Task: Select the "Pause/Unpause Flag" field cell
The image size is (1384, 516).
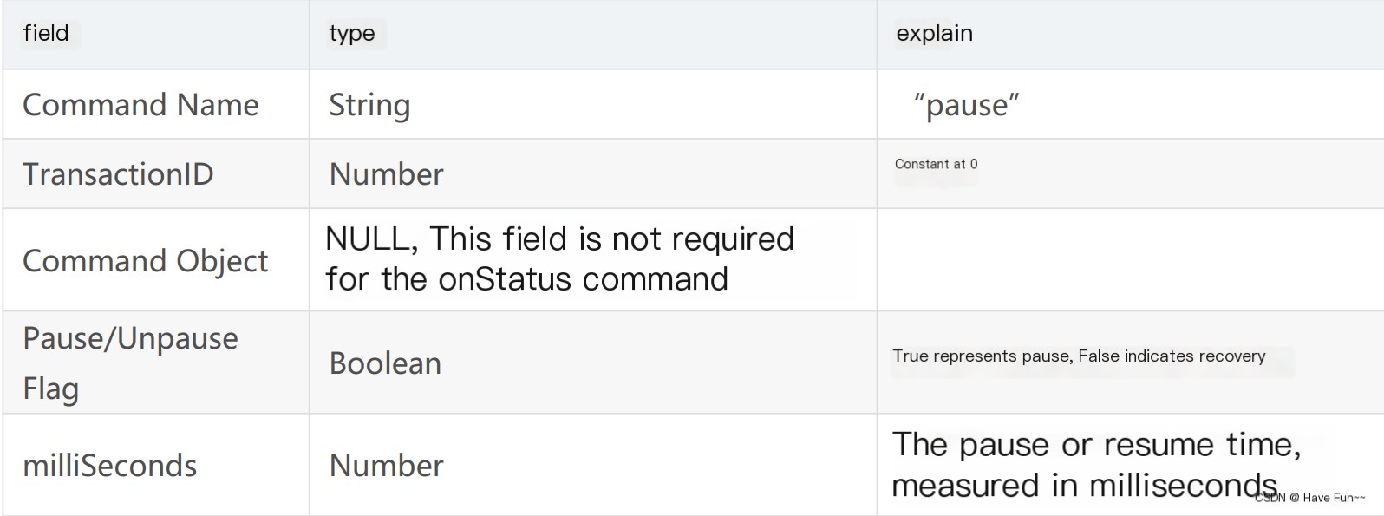Action: 130,363
